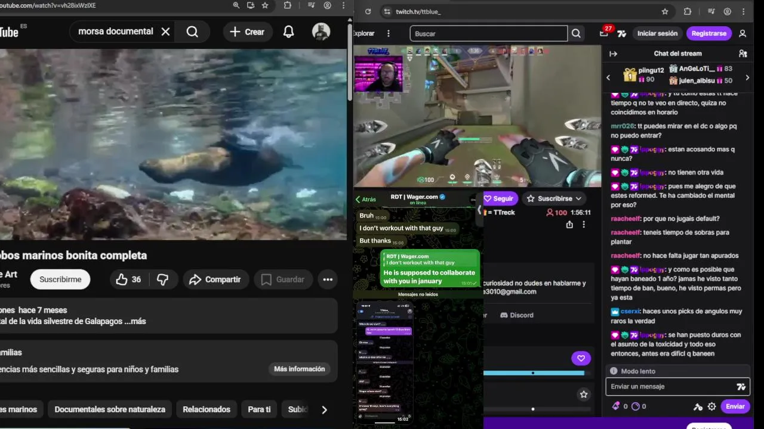
Task: Expand the description with ...más
Action: [x=135, y=321]
